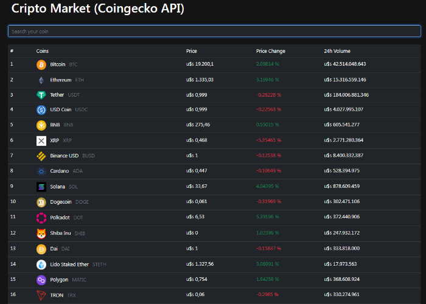426x304 pixels.
Task: Click the Cripto Market page title
Action: click(98, 9)
